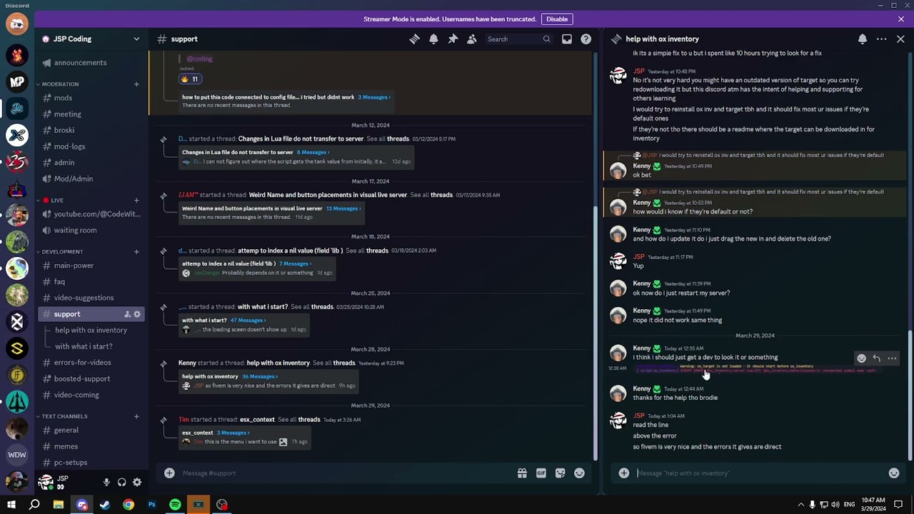Launch Chrome from the Windows taskbar
Image resolution: width=914 pixels, height=514 pixels.
coord(129,505)
